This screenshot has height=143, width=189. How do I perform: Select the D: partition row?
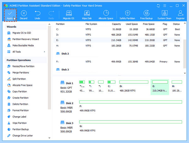(117, 35)
